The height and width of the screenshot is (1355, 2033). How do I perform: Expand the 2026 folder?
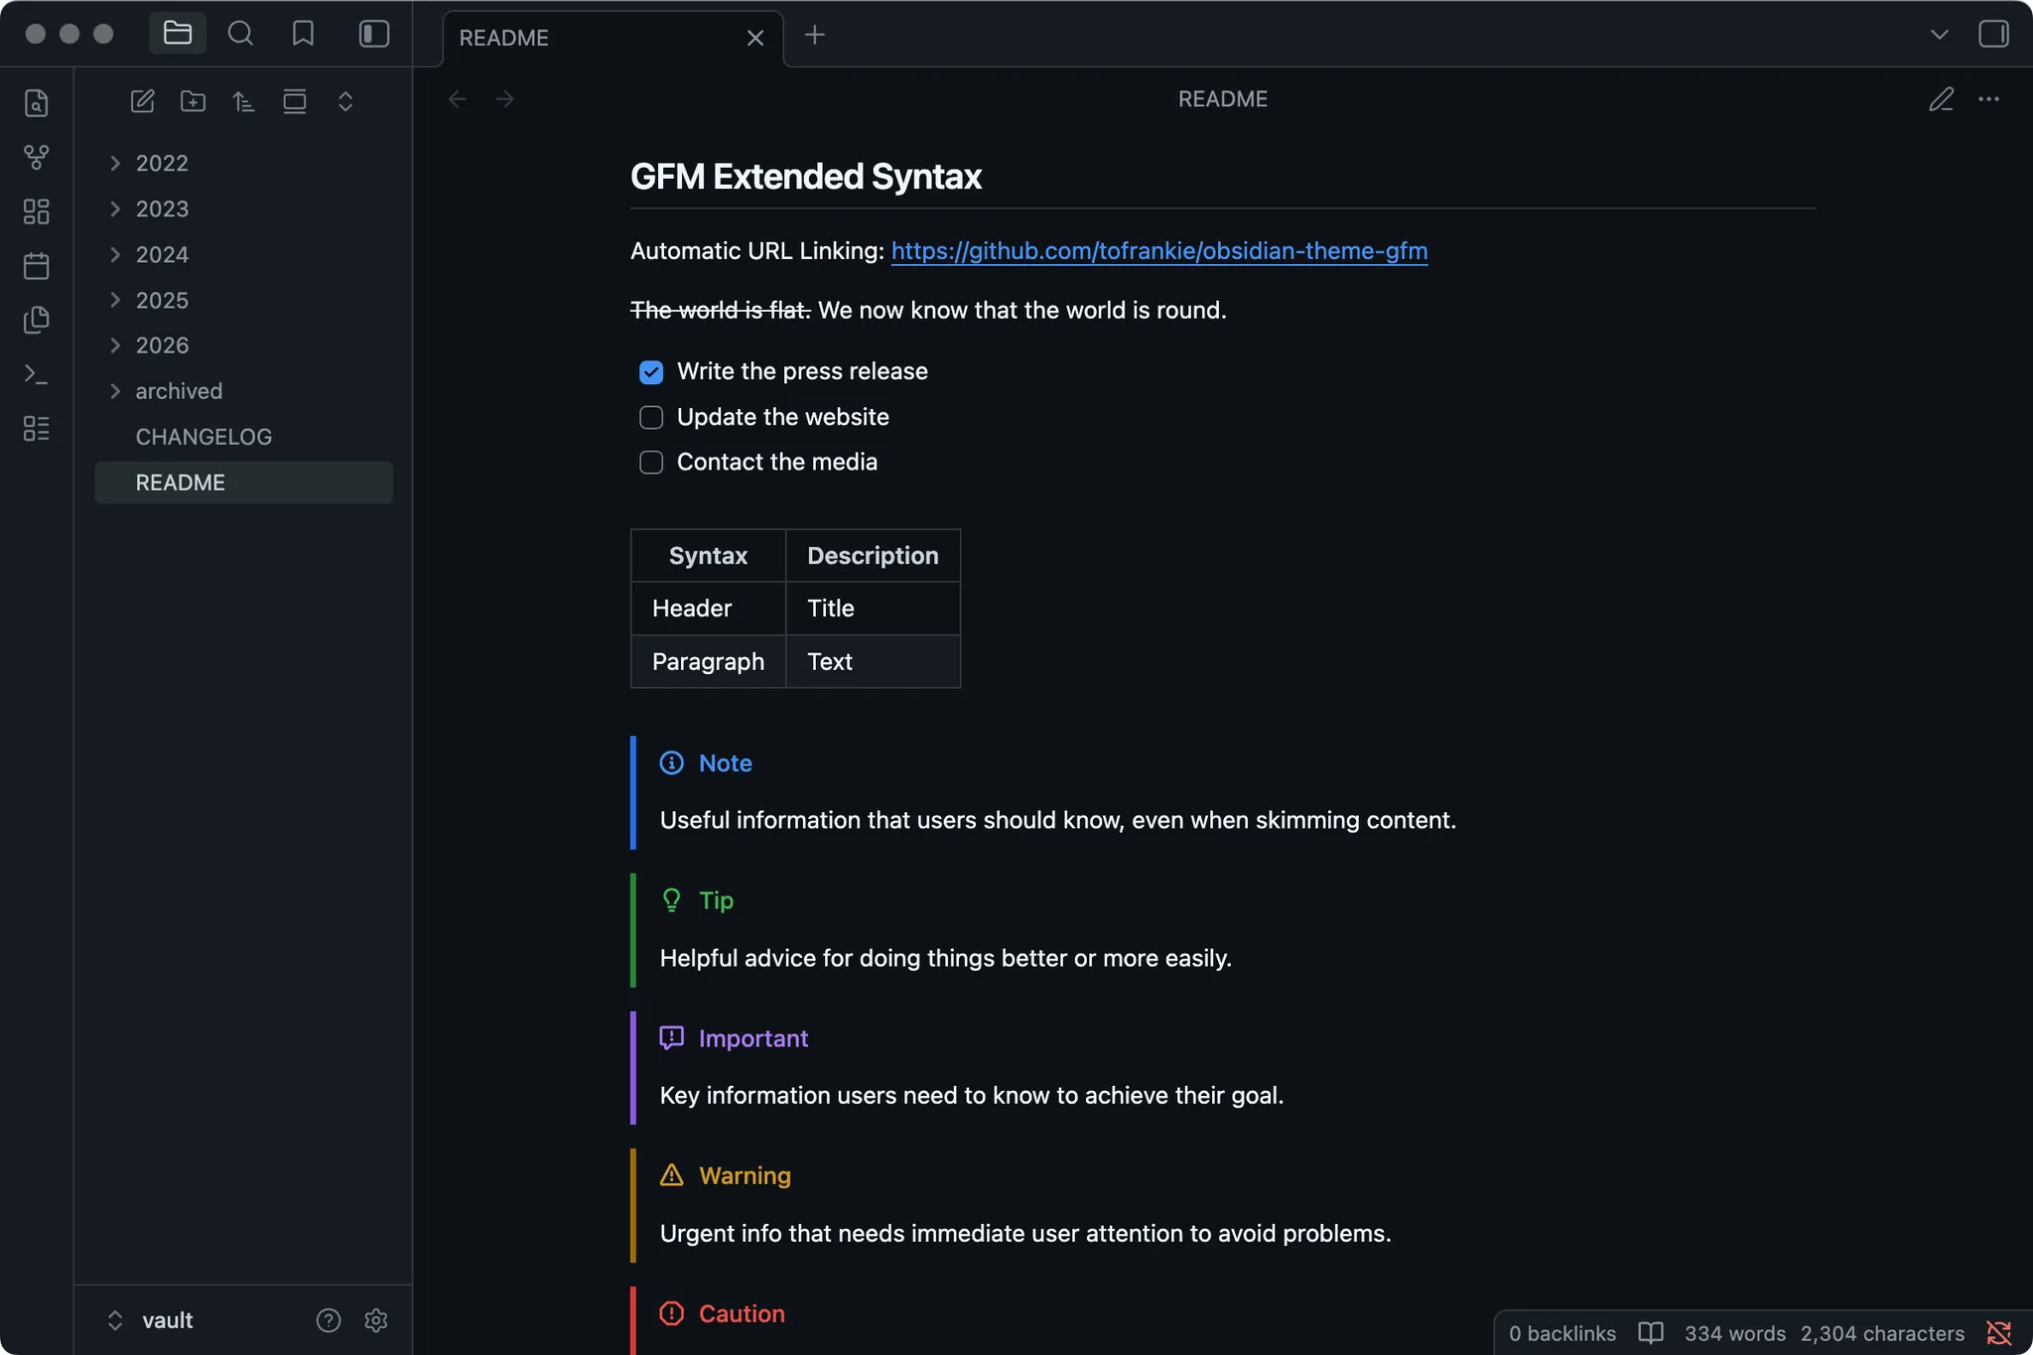point(115,345)
